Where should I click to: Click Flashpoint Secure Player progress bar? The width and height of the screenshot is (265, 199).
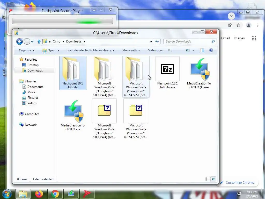click(63, 21)
